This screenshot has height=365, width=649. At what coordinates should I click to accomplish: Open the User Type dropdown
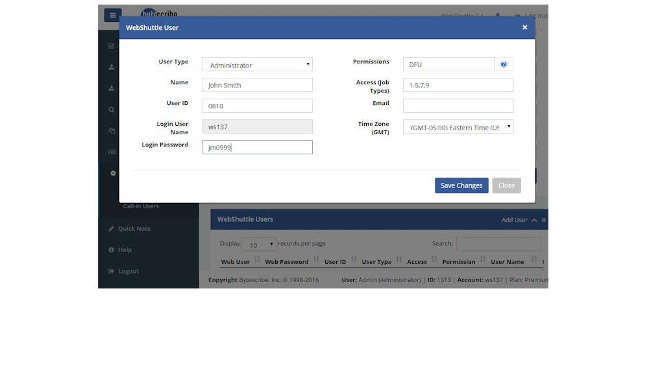pos(257,65)
